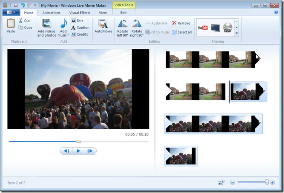Launch AutoMovie
This screenshot has width=284, height=193.
pyautogui.click(x=103, y=26)
